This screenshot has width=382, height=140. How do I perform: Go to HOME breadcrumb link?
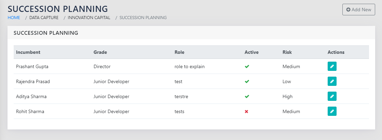[x=14, y=18]
